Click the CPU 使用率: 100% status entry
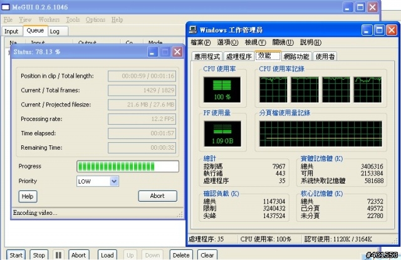The height and width of the screenshot is (260, 401). [266, 239]
